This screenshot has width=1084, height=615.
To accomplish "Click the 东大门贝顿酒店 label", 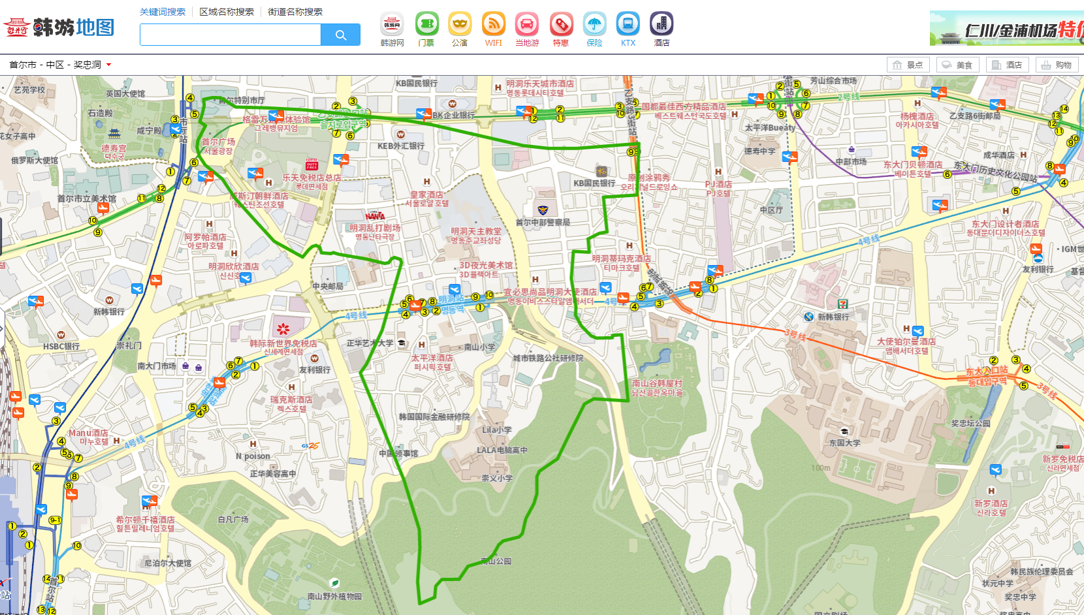I will click(x=913, y=169).
